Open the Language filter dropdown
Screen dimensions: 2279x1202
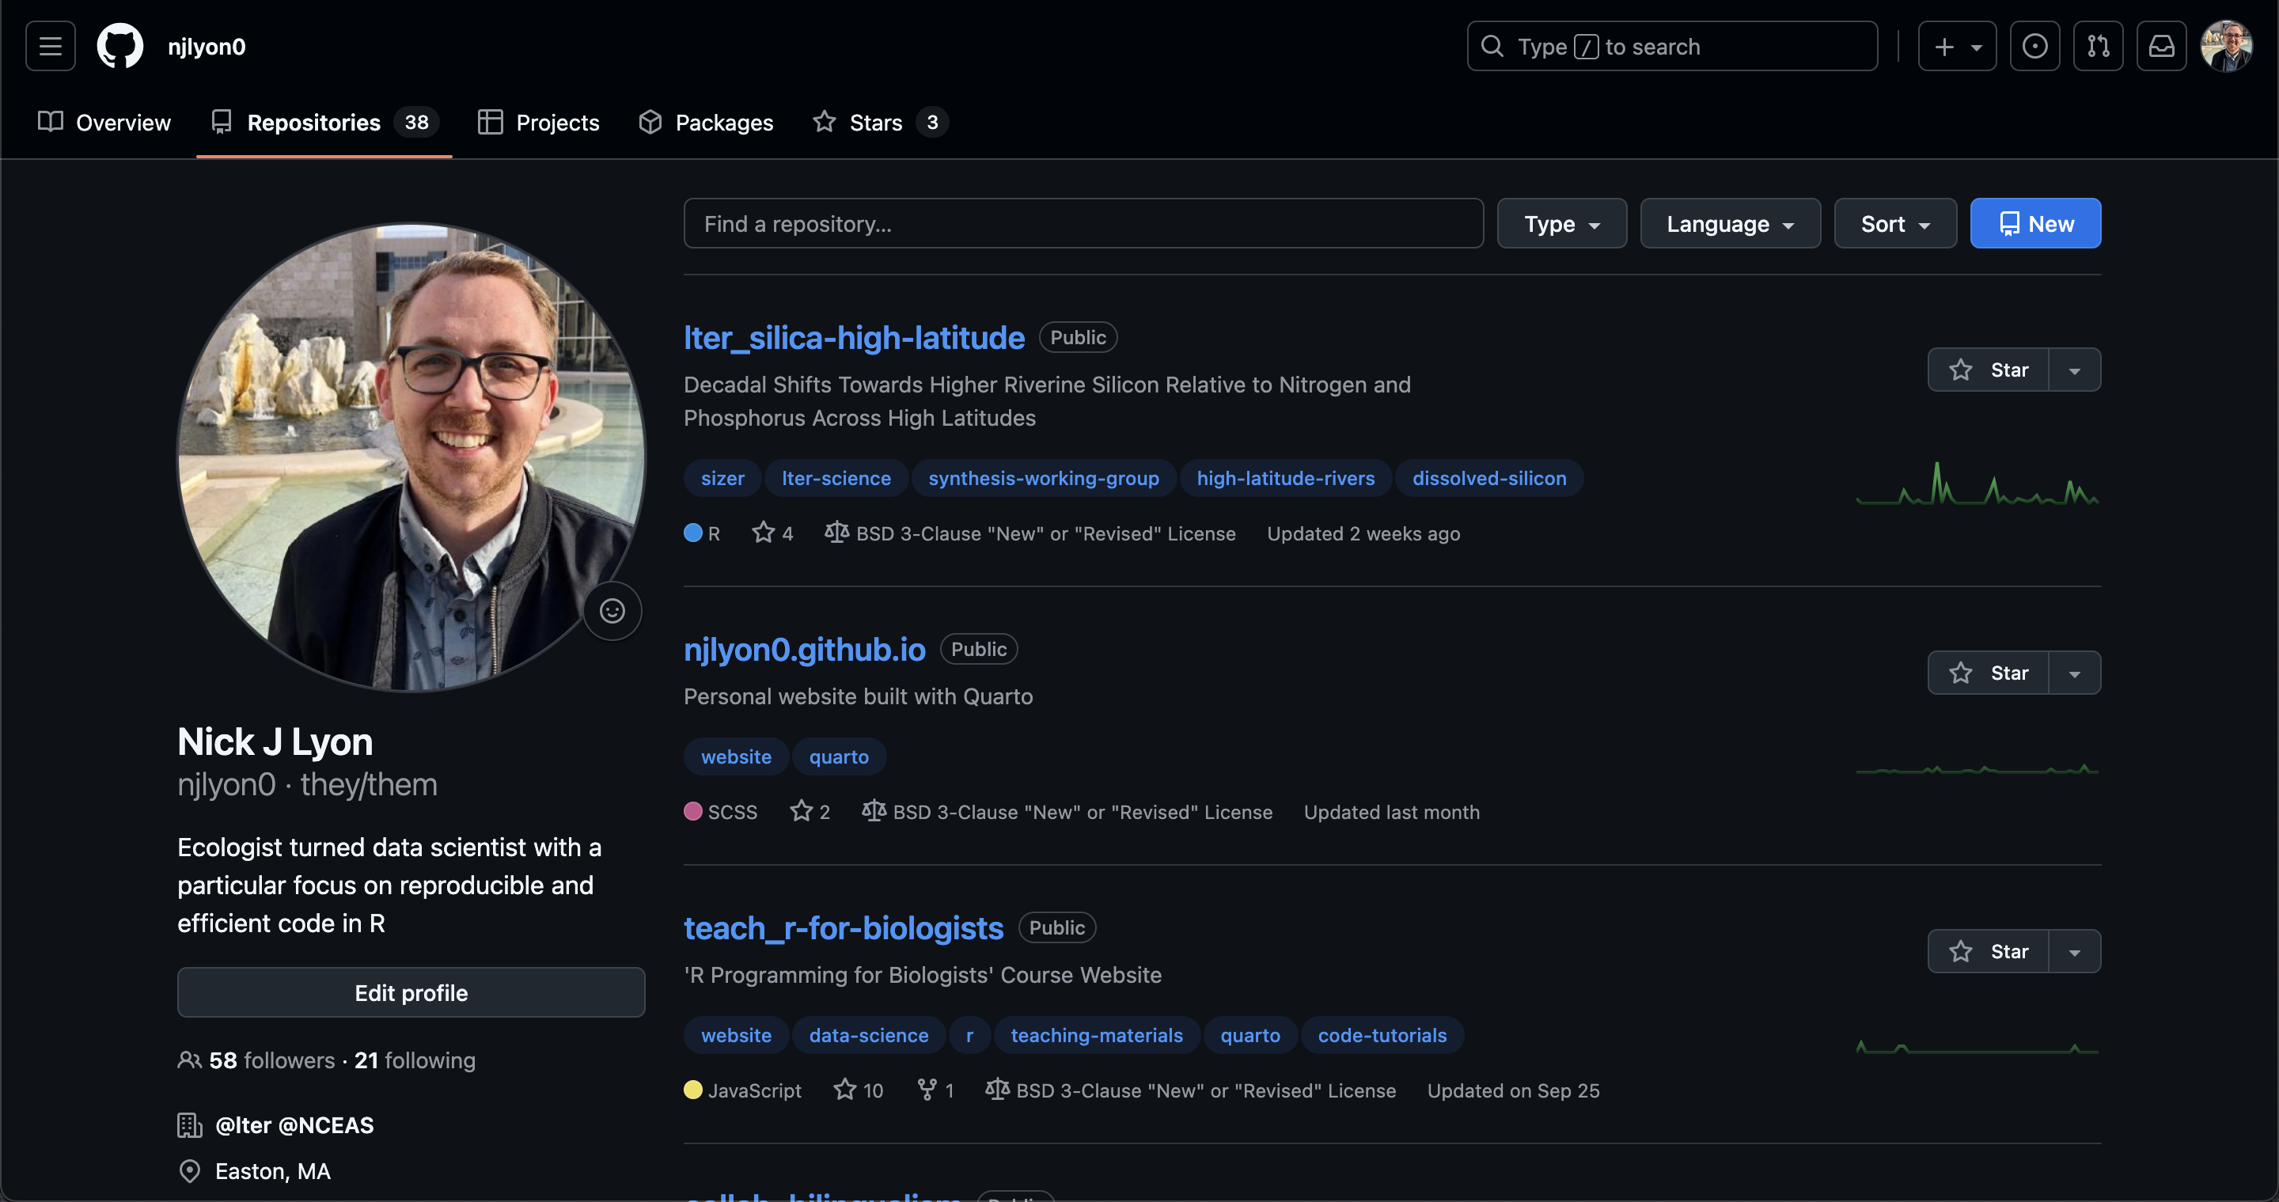click(x=1729, y=223)
